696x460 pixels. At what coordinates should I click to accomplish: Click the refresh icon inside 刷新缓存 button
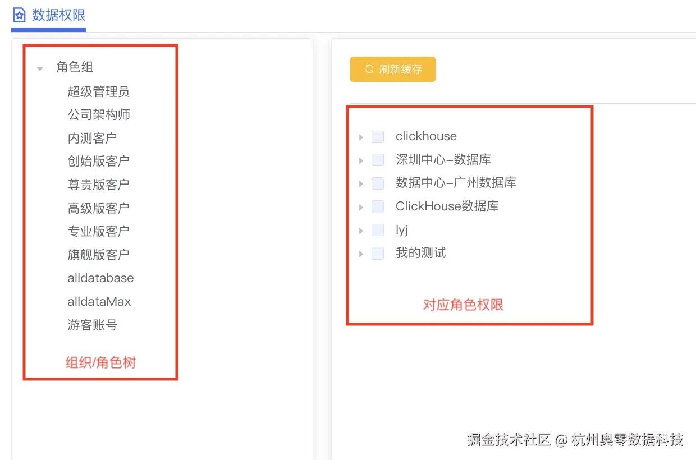tap(369, 69)
